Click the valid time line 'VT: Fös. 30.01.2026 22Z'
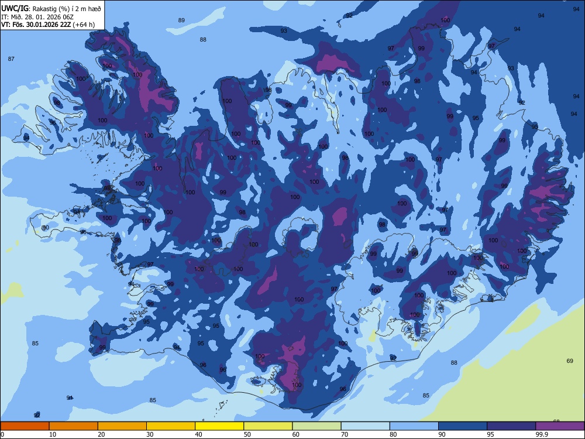Viewport: 585px width, 439px height. [x=36, y=25]
